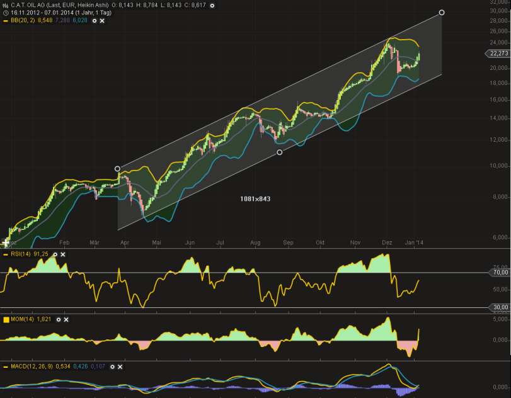Click the Mai label on the time axis
Image resolution: width=511 pixels, height=398 pixels.
pos(156,242)
